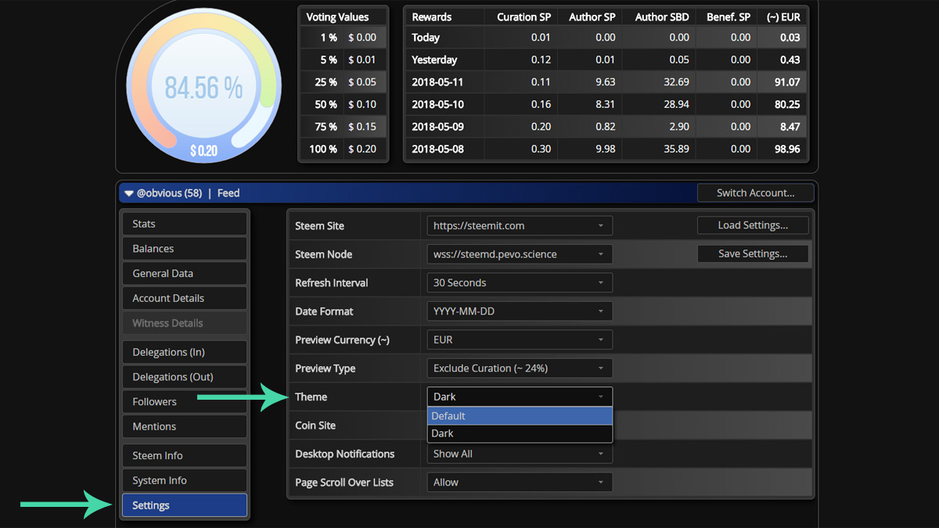Show Delegations (In) from the sidebar
This screenshot has height=528, width=939.
[x=185, y=352]
